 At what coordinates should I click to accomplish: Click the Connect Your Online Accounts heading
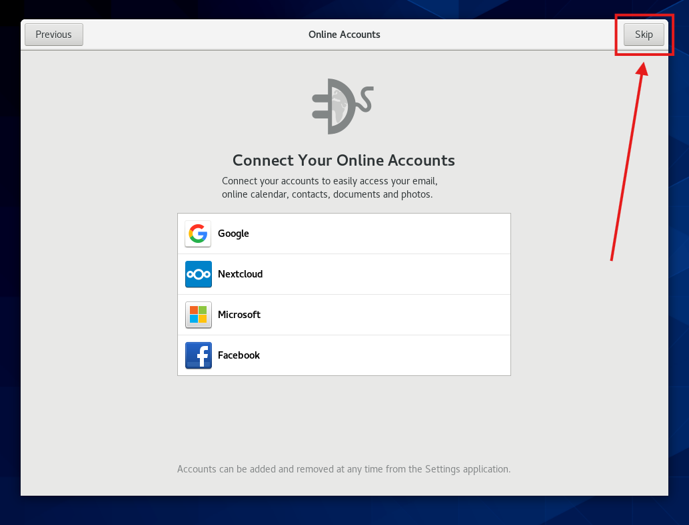(343, 160)
